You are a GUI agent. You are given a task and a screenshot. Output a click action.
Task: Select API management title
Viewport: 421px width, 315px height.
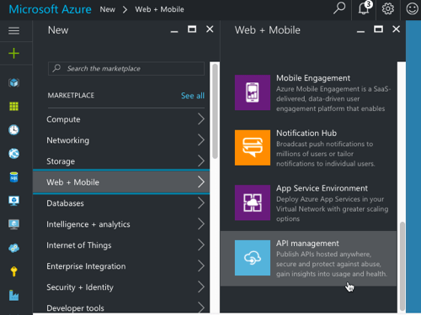(307, 244)
